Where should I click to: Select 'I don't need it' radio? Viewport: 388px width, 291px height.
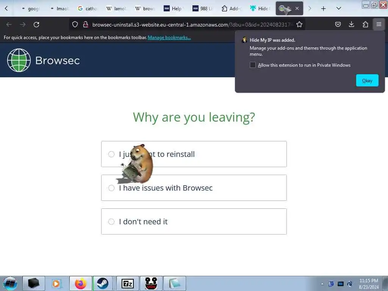(x=111, y=221)
